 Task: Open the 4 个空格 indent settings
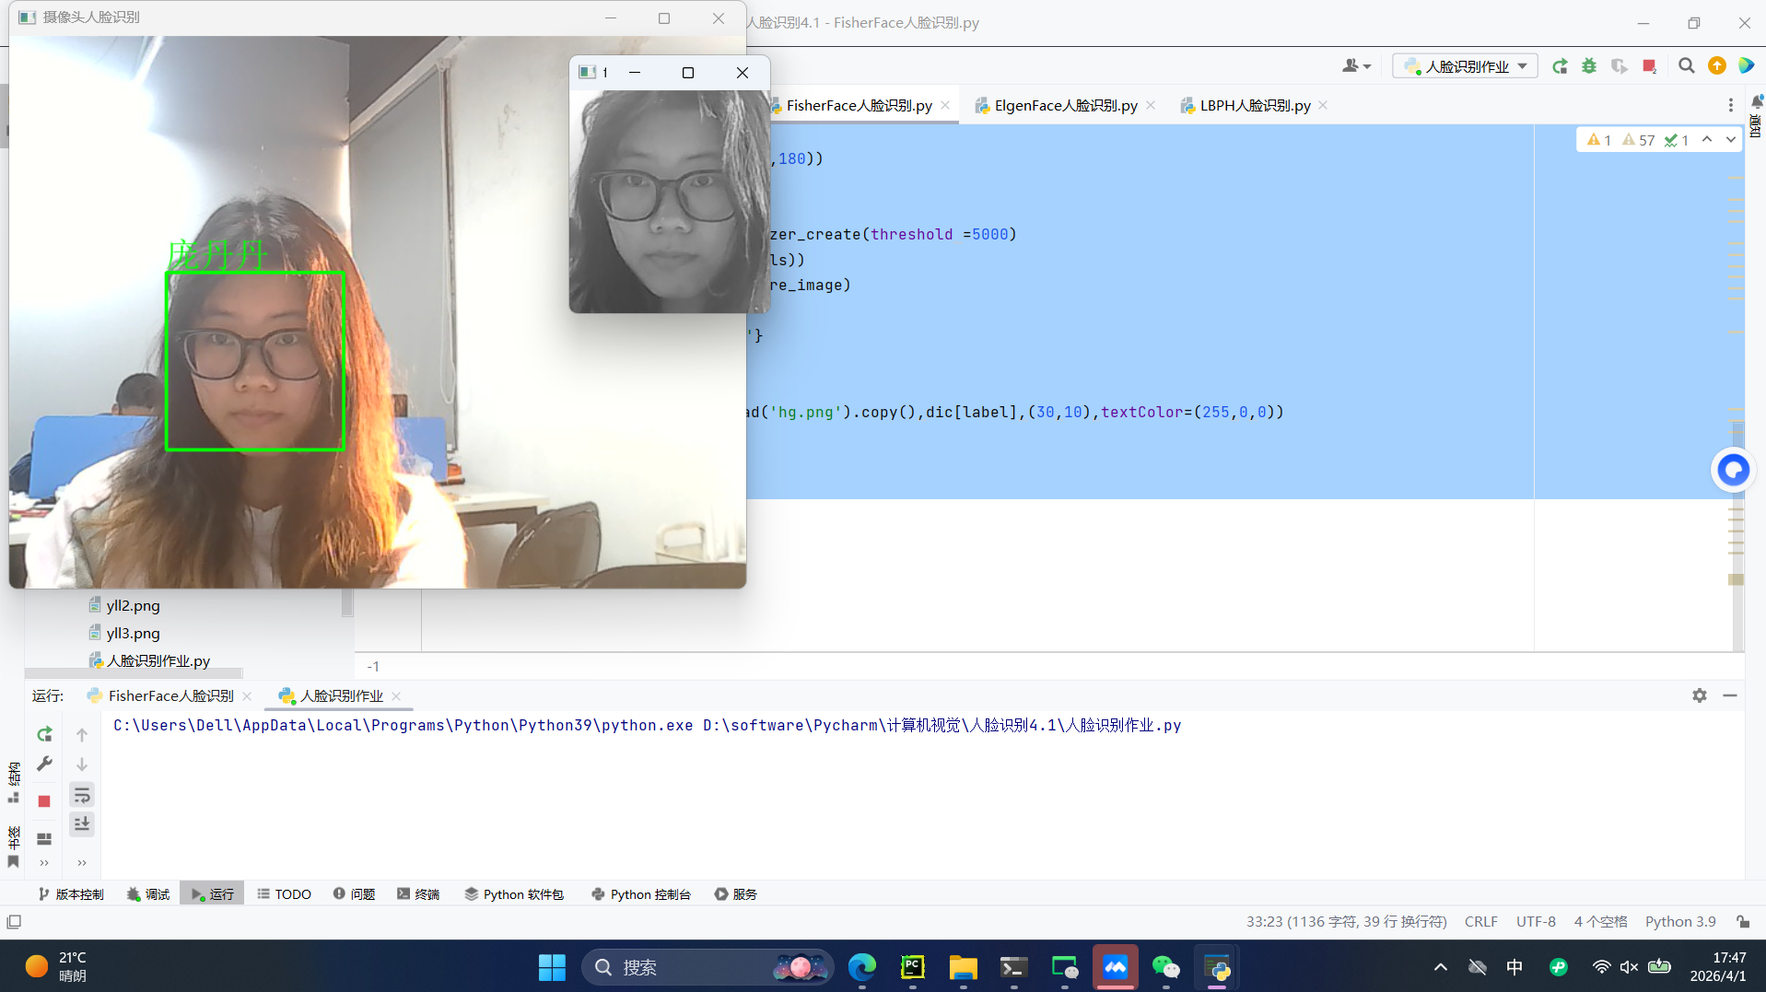point(1600,921)
